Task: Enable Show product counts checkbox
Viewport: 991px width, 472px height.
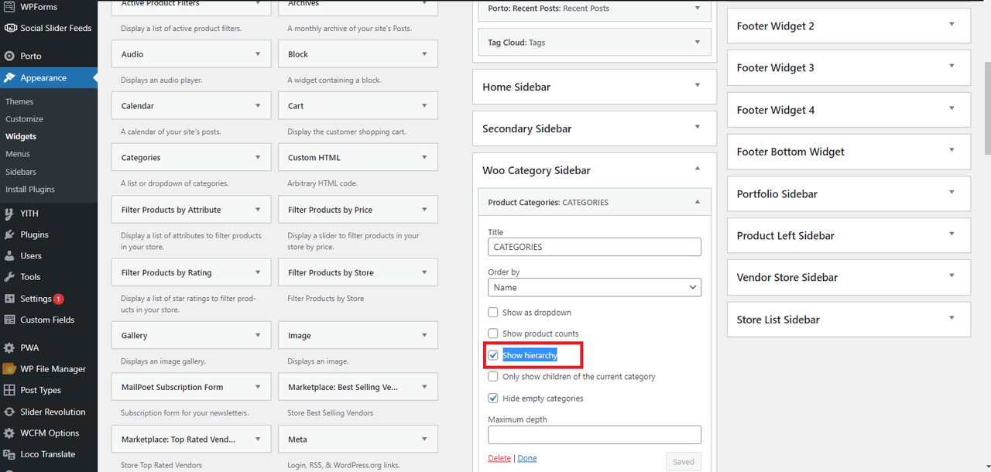Action: 493,333
